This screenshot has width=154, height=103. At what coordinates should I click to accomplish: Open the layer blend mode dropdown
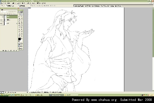tap(4, 12)
